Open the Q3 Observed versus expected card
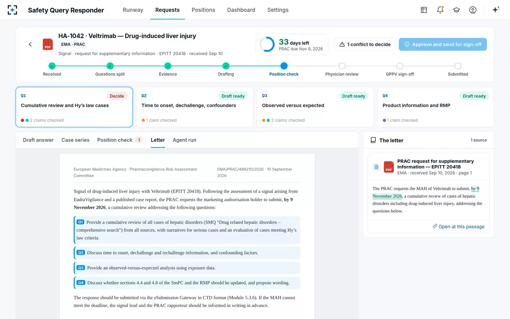 click(x=315, y=107)
